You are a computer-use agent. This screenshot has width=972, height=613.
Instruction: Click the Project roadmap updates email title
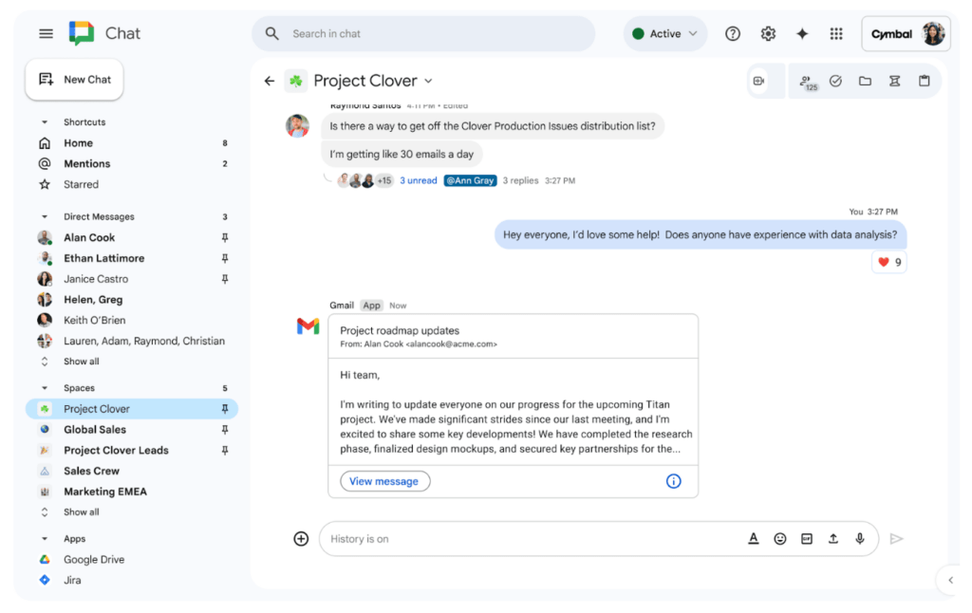pyautogui.click(x=400, y=330)
